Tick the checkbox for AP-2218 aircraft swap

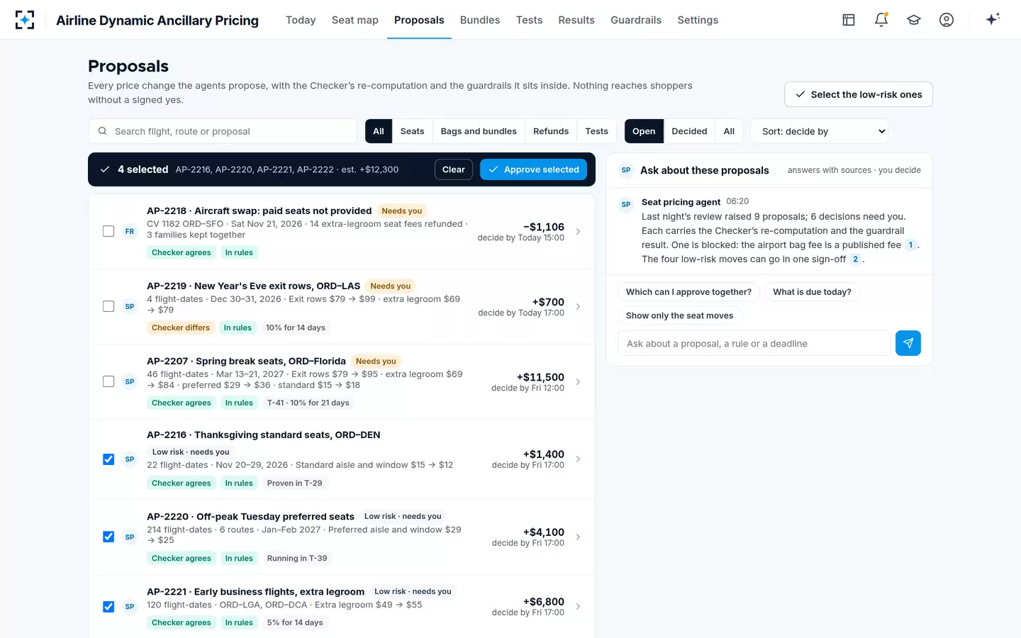point(108,231)
